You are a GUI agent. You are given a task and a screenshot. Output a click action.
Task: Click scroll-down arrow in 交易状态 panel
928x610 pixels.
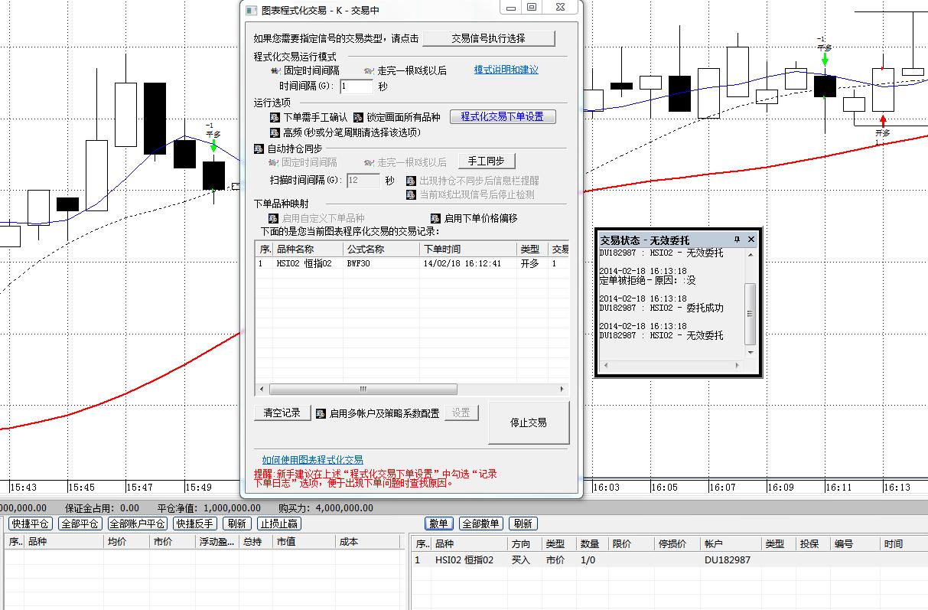pyautogui.click(x=750, y=352)
